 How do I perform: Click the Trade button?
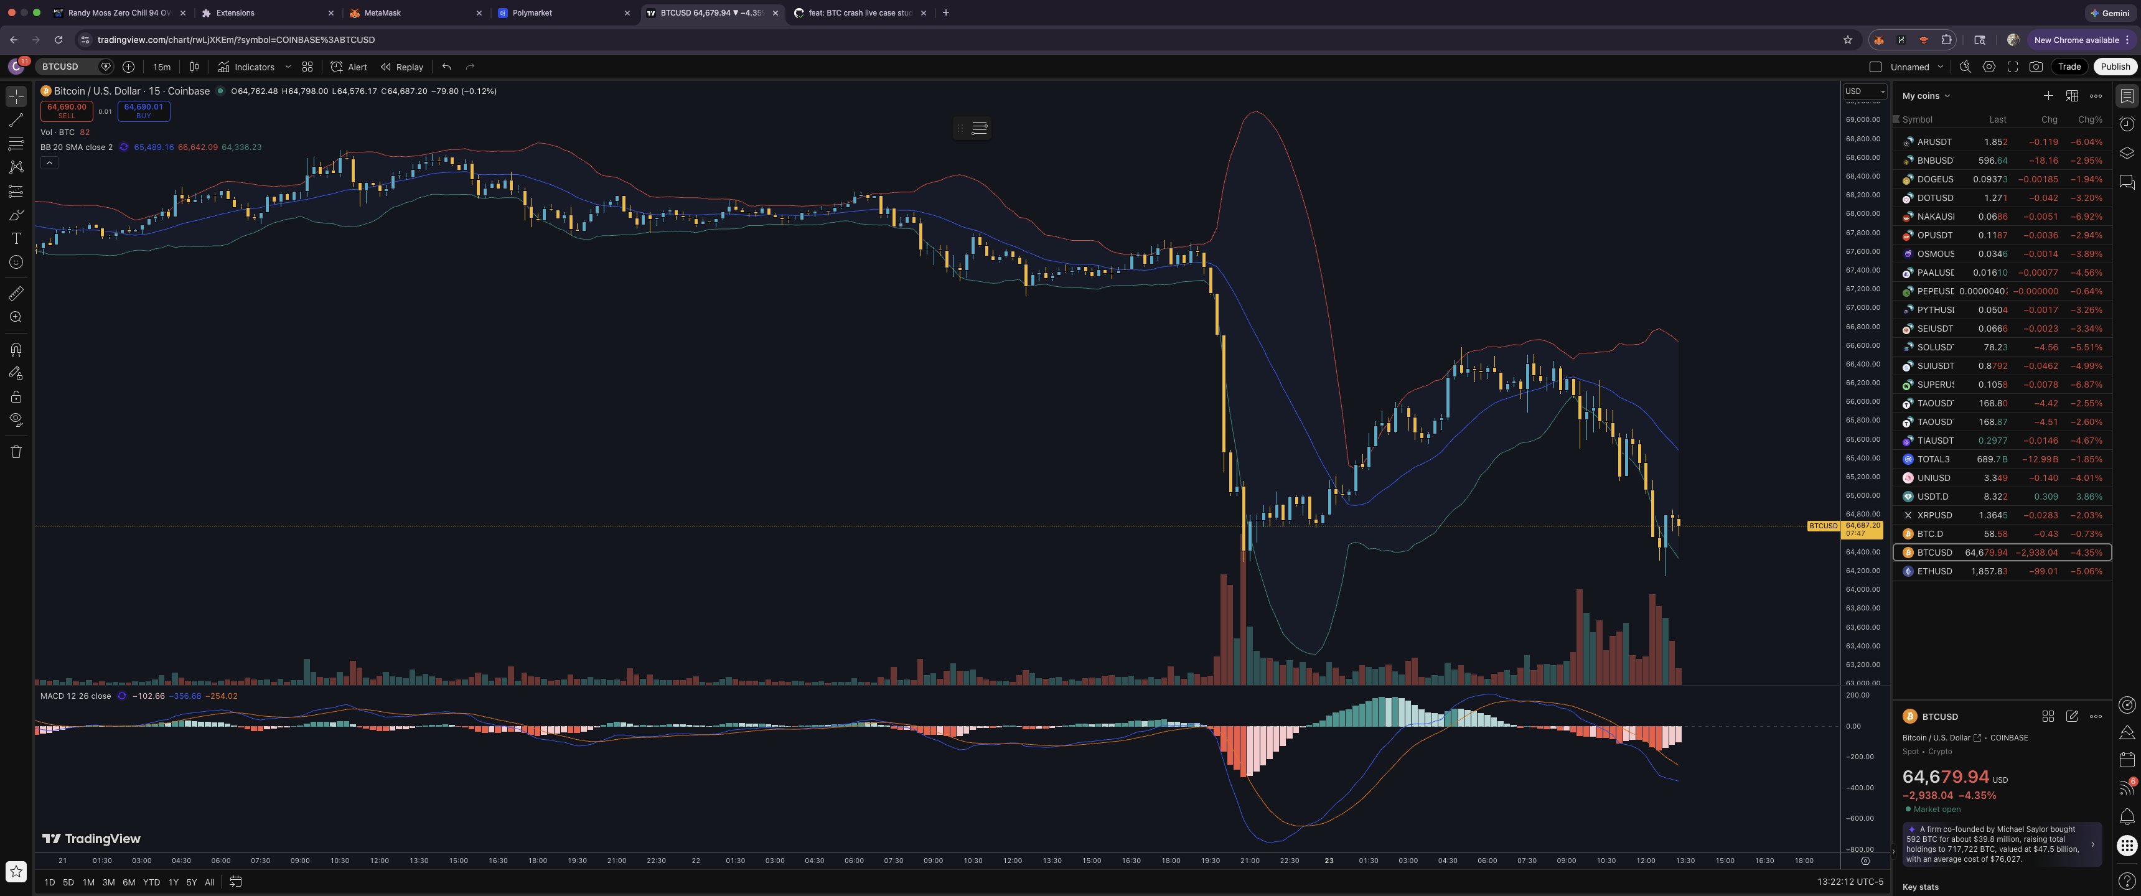point(2069,67)
